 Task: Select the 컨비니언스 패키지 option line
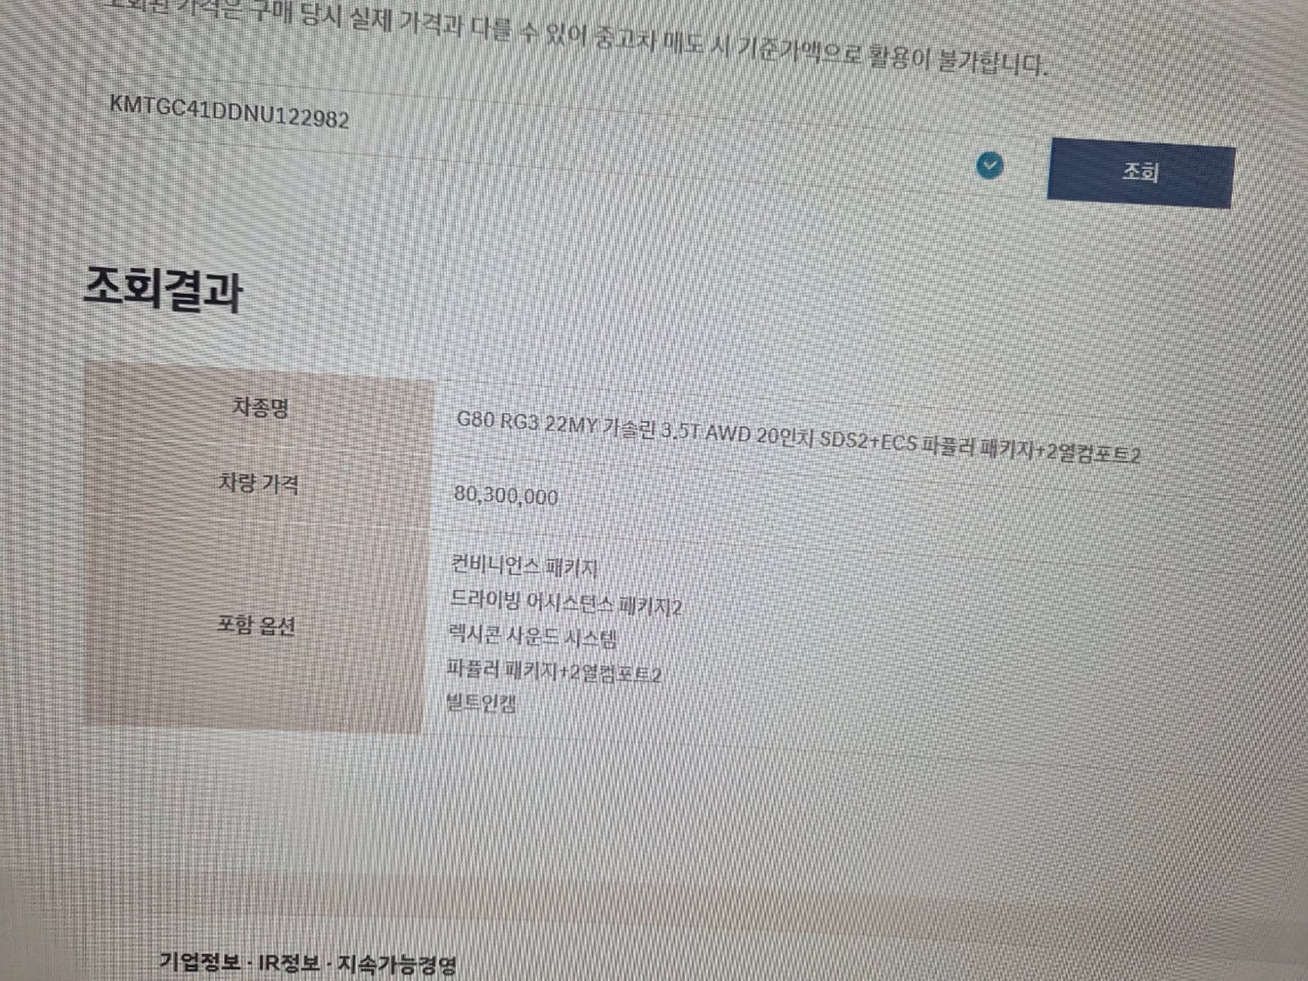coord(524,566)
